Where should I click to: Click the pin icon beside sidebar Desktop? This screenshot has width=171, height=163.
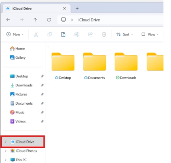pyautogui.click(x=42, y=76)
